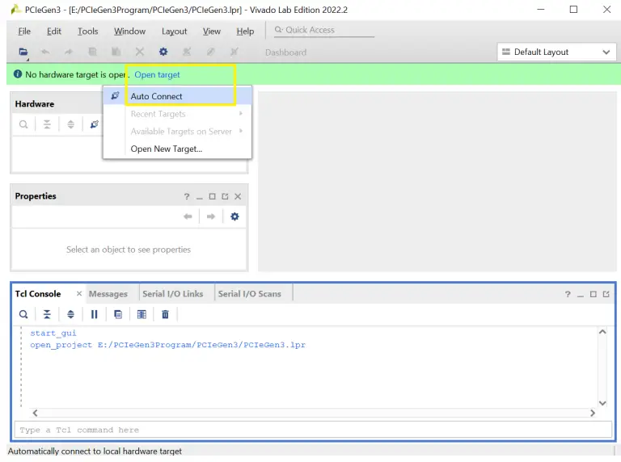Image resolution: width=621 pixels, height=462 pixels.
Task: Clear Tcl Console with trash icon
Action: [165, 314]
